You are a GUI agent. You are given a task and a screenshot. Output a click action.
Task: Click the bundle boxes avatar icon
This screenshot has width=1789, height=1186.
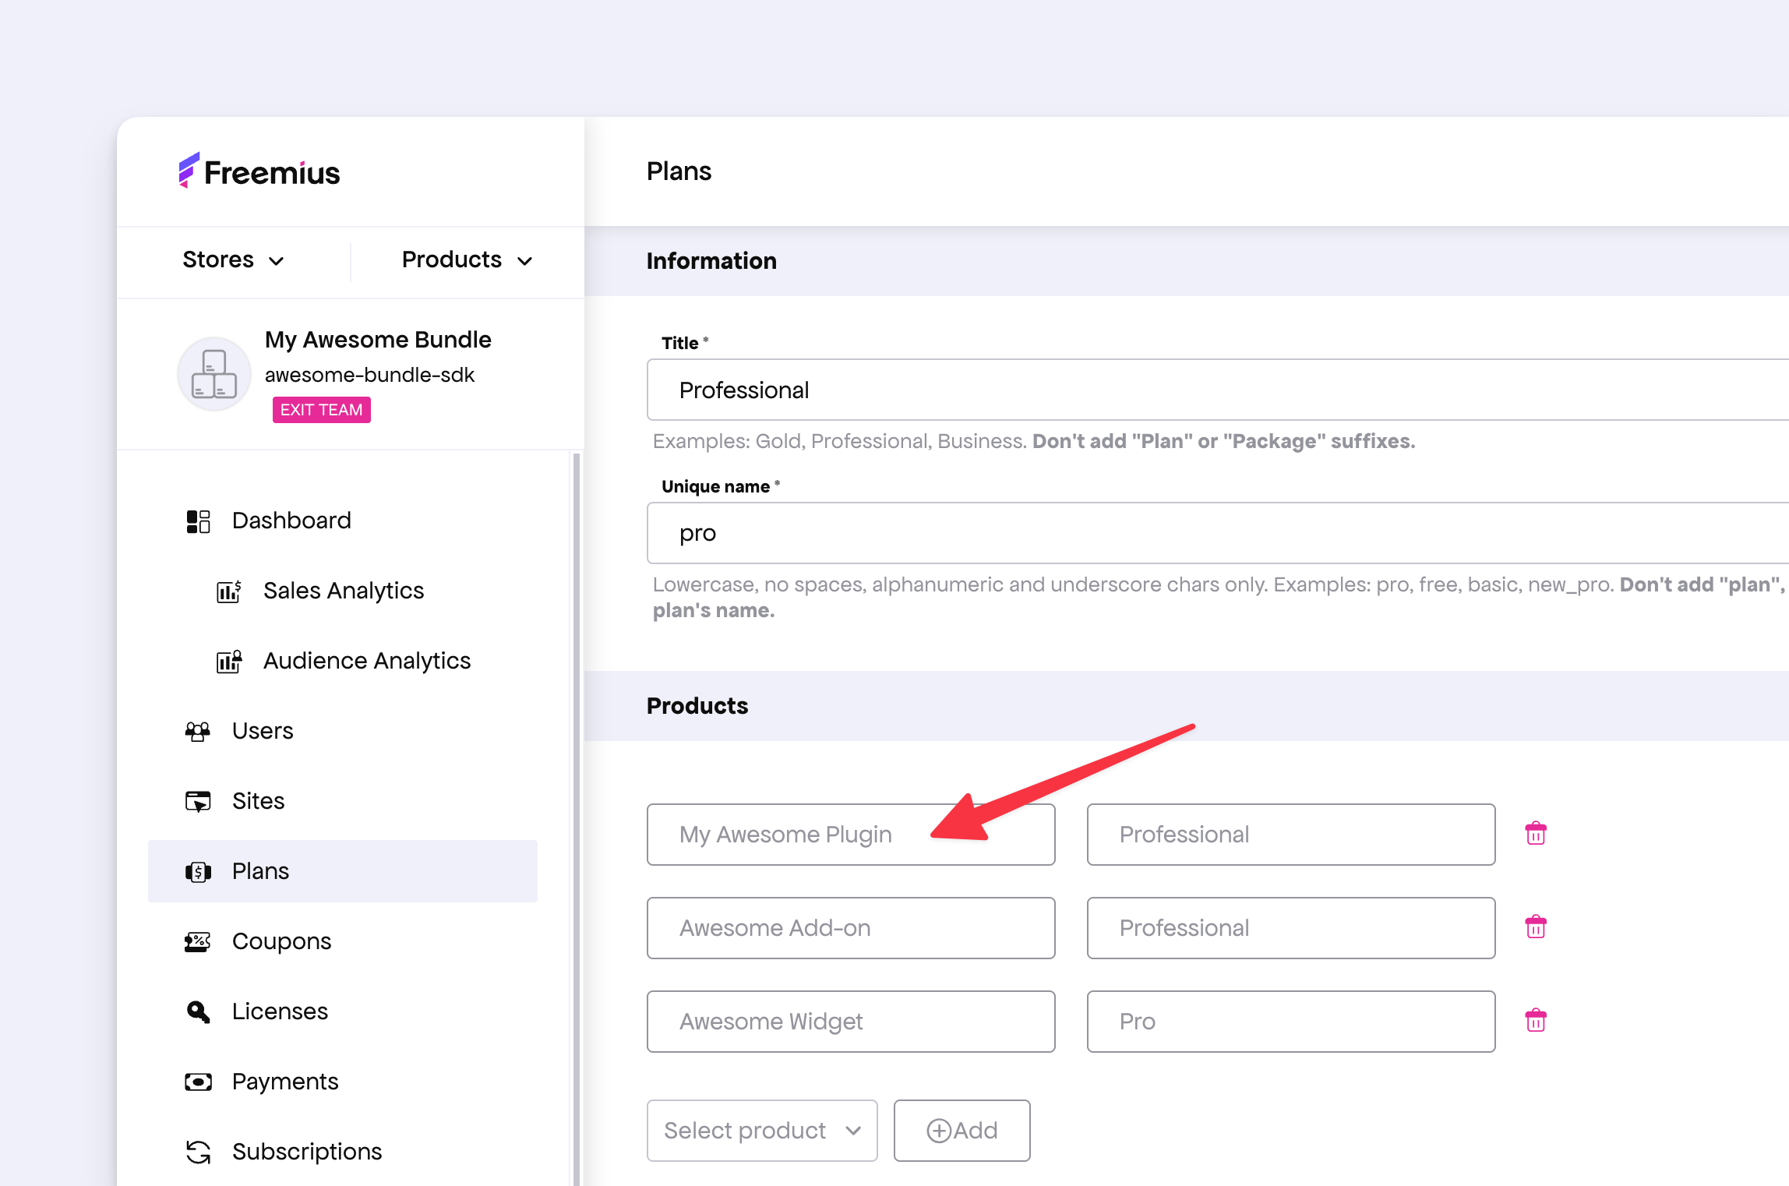point(214,374)
